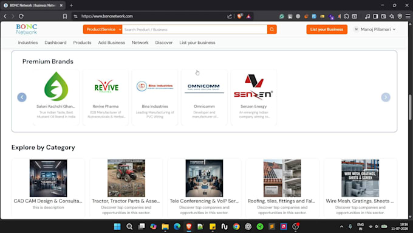The width and height of the screenshot is (413, 233).
Task: Open Wire Mesh, Gratings, Sheets category image
Action: pyautogui.click(x=360, y=178)
